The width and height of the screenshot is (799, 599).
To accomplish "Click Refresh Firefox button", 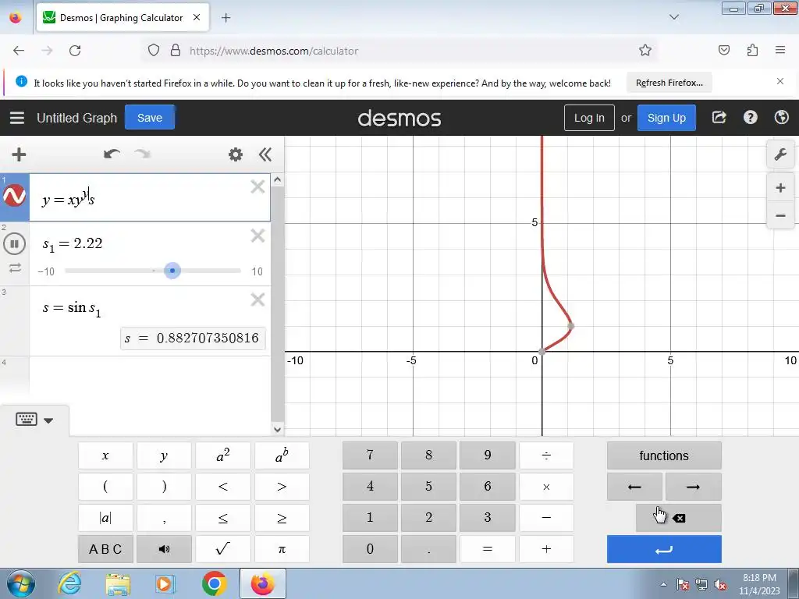I will coord(669,83).
